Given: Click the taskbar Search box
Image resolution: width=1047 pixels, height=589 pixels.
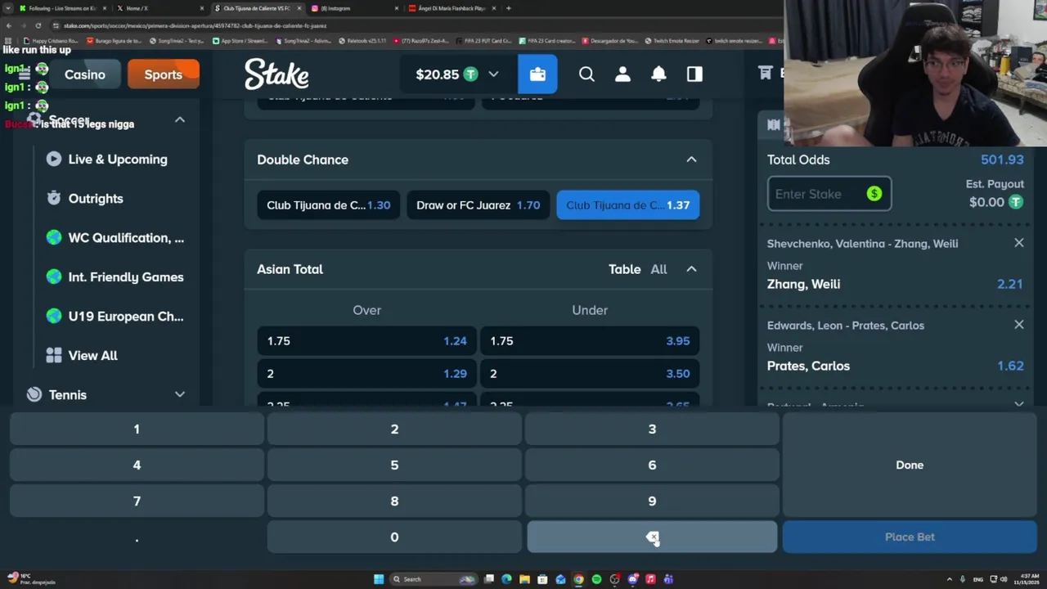Looking at the screenshot, I should 434,579.
